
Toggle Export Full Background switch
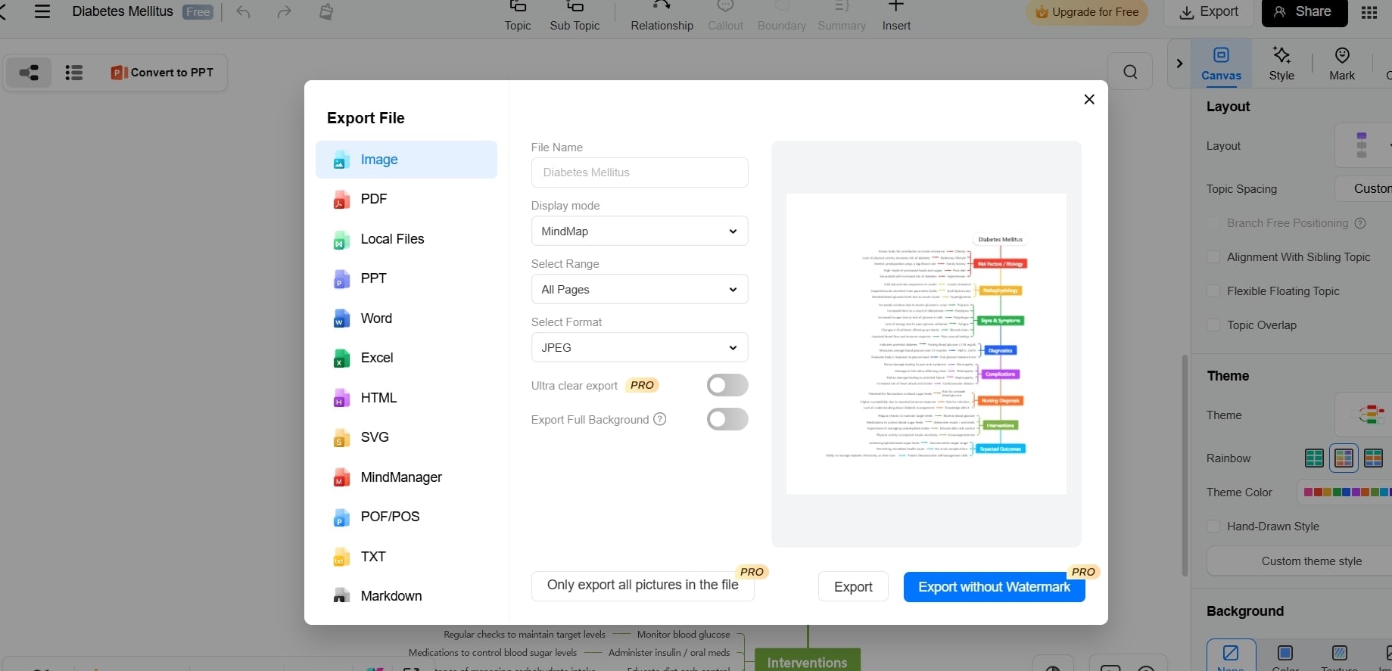pyautogui.click(x=727, y=419)
